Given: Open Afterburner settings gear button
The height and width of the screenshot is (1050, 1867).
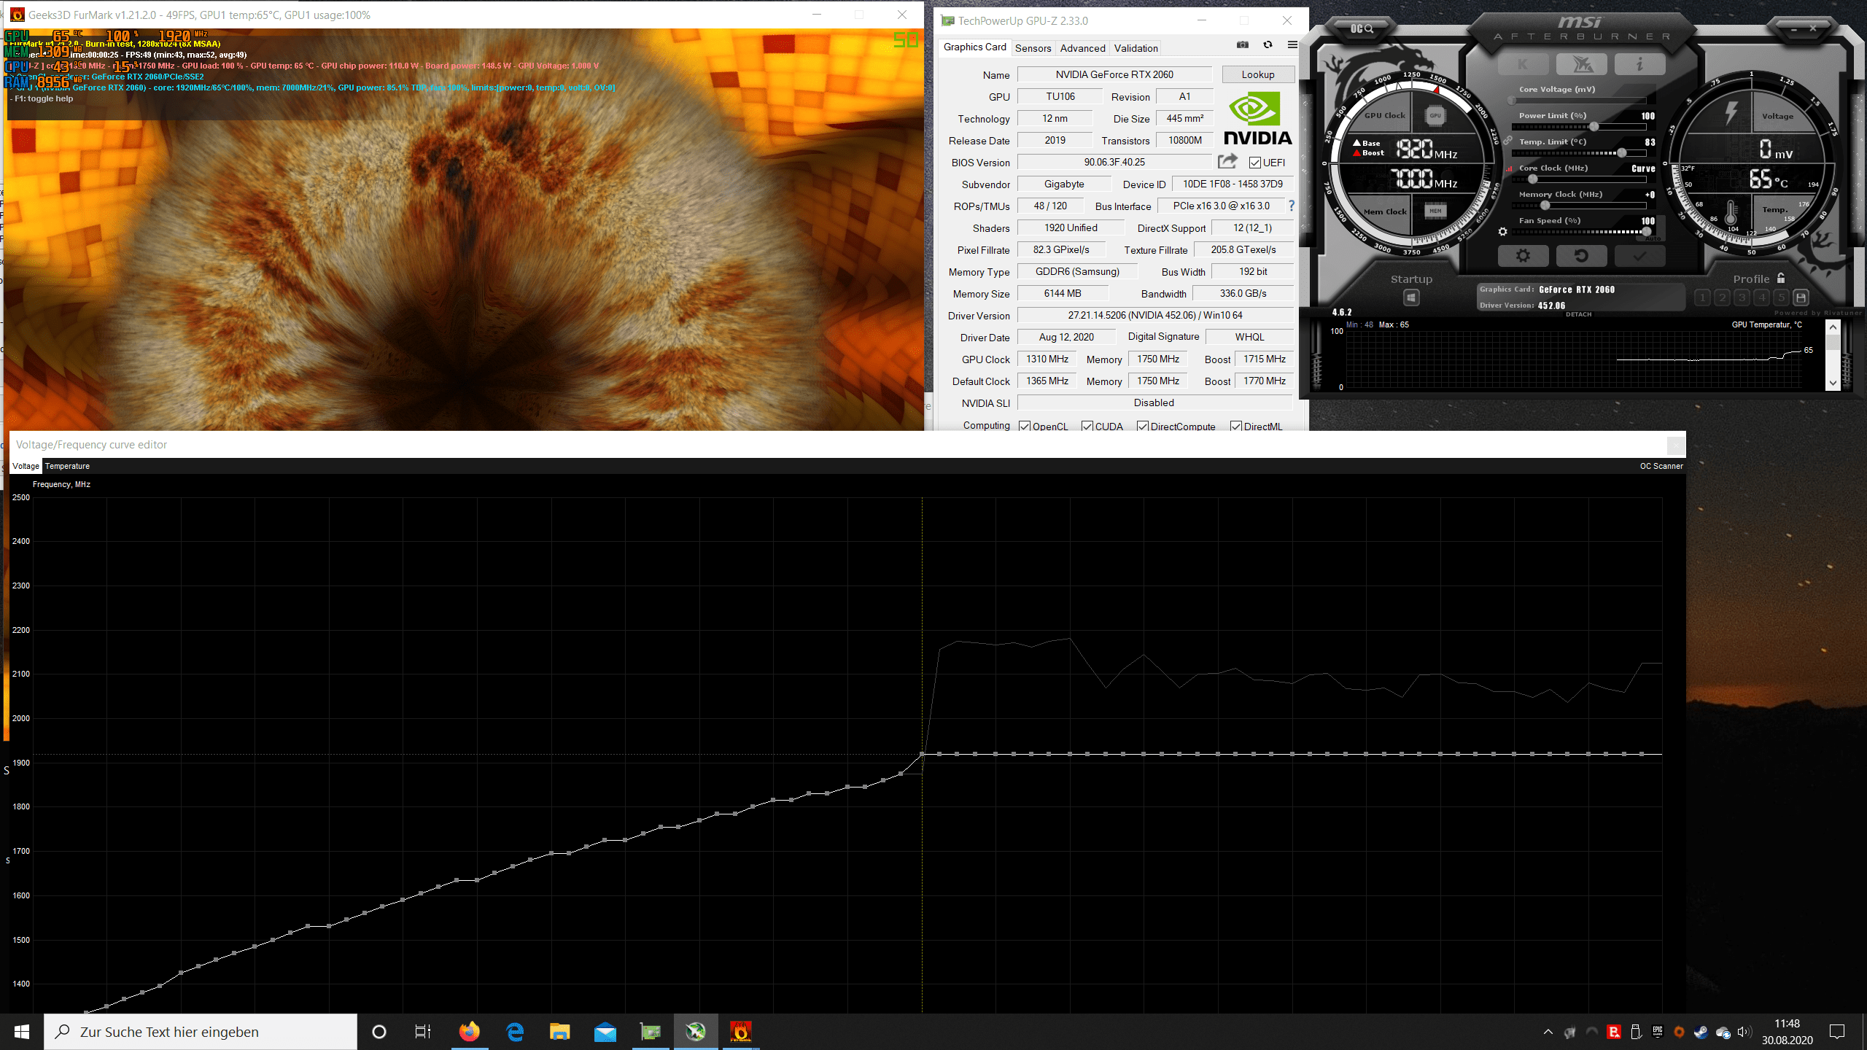Looking at the screenshot, I should [1523, 256].
